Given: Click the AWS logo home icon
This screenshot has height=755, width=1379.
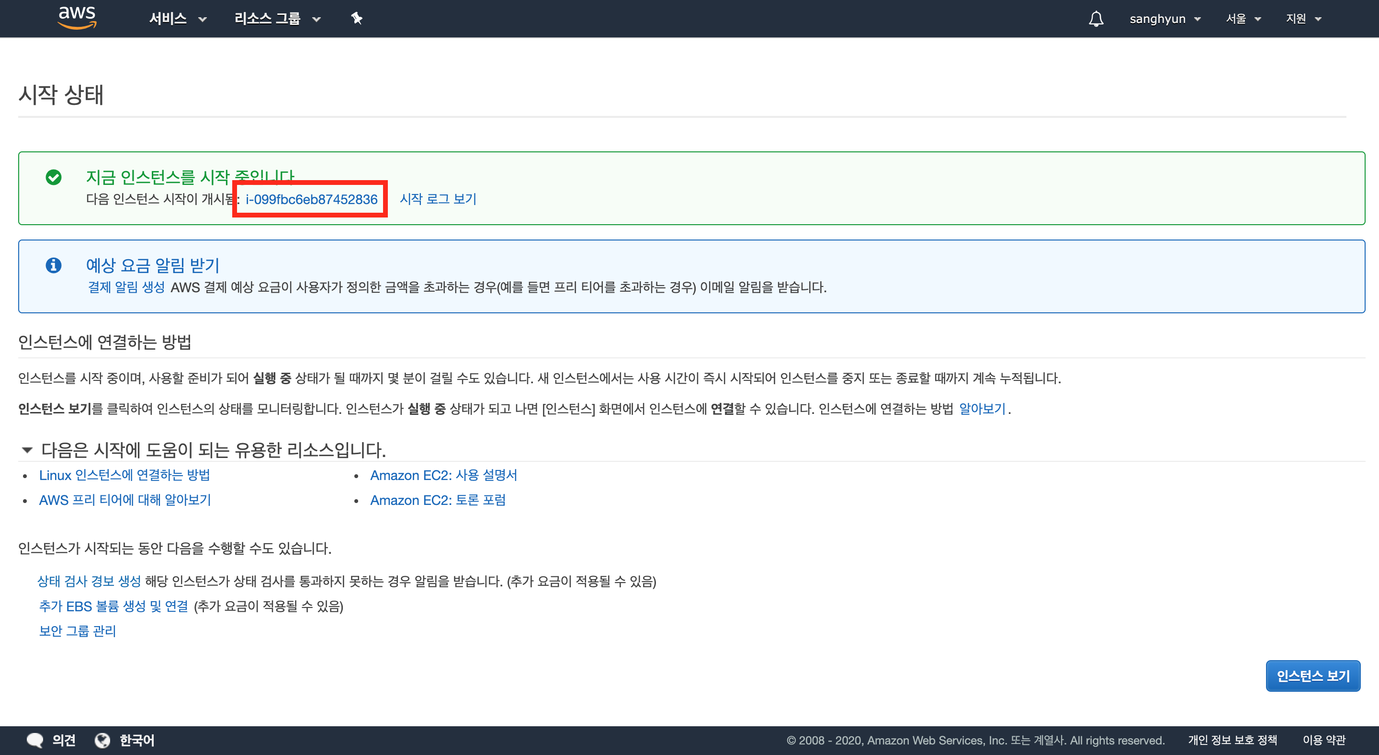Looking at the screenshot, I should 77,17.
